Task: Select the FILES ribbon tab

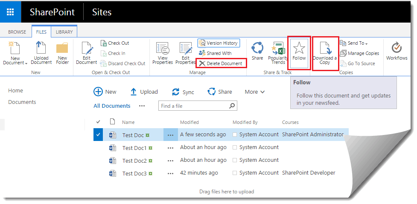Action: pyautogui.click(x=41, y=32)
